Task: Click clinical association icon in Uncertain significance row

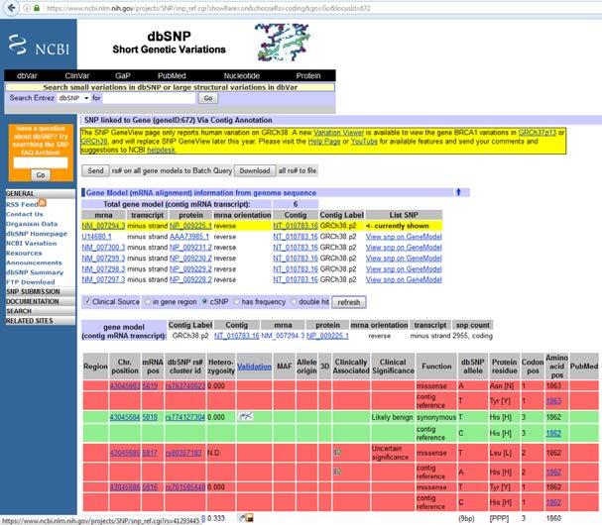Action: [337, 452]
